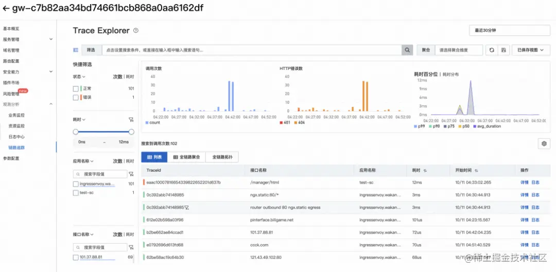Viewport: 556px width, 272px height.
Task: Click the 聚合 aggregation button
Action: tap(426, 50)
